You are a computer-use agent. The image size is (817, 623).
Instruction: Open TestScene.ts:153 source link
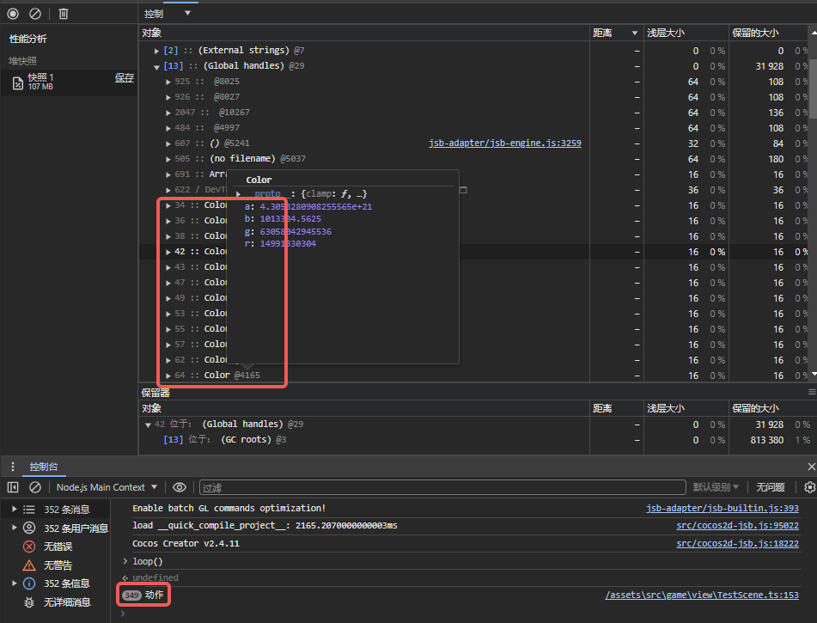702,595
